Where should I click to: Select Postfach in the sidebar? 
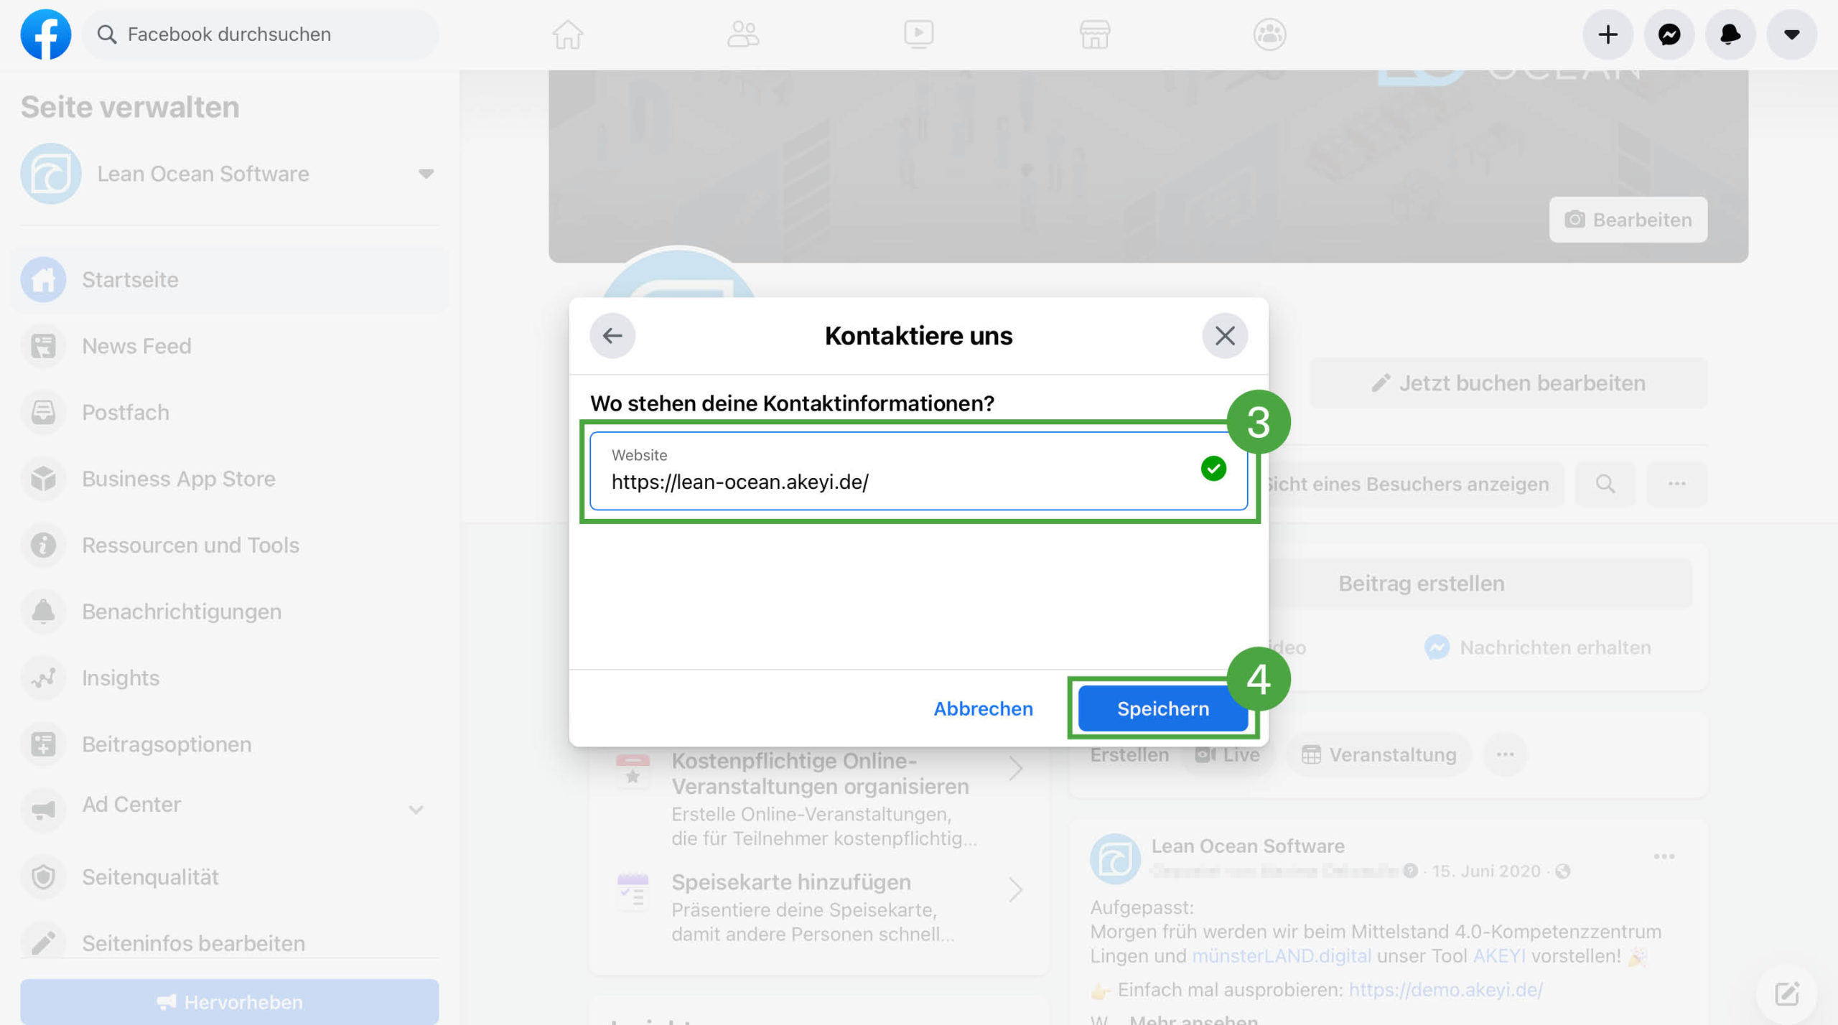[126, 412]
